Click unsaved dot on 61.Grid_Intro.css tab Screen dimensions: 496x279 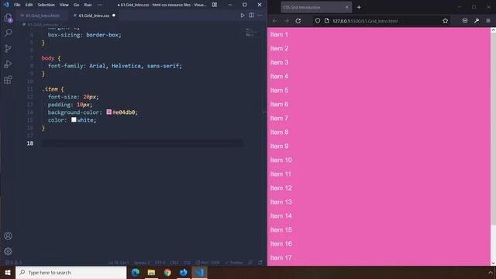pyautogui.click(x=114, y=15)
